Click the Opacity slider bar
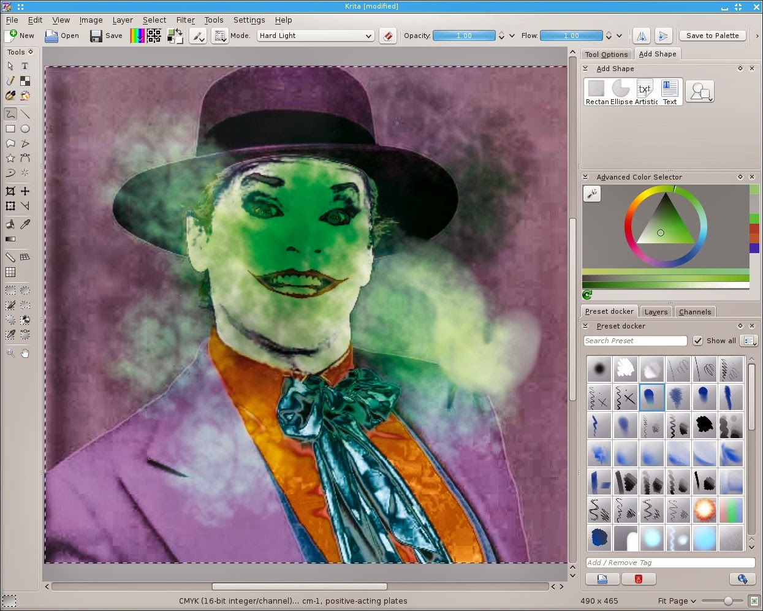The height and width of the screenshot is (611, 763). click(x=464, y=36)
